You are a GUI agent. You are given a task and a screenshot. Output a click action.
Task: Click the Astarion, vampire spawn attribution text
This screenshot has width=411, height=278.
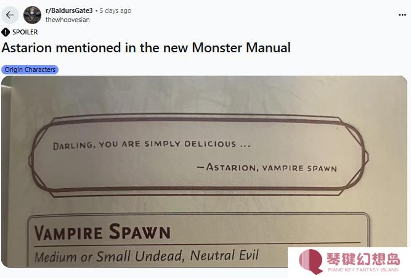pos(267,167)
